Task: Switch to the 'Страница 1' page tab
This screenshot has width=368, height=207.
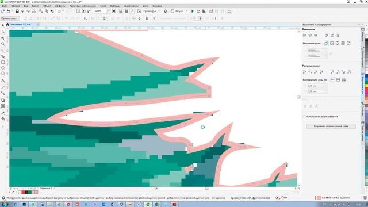Action: tap(45, 188)
